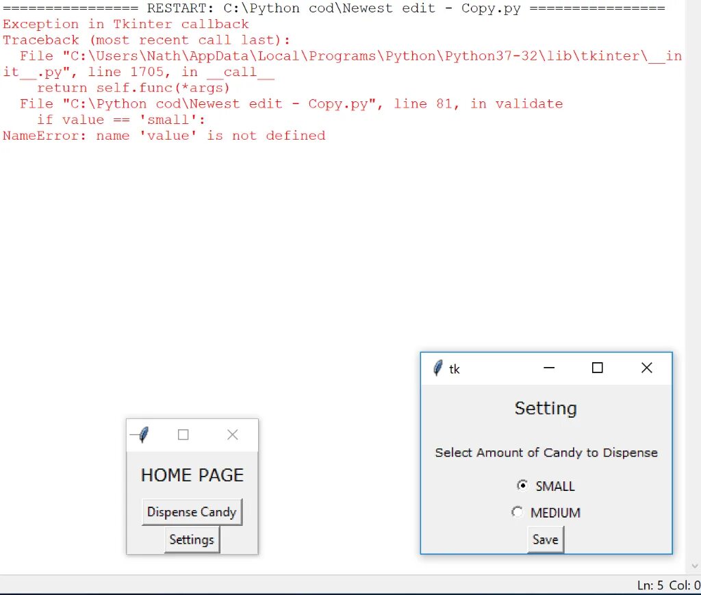Click the feather icon in Home Page window
This screenshot has width=701, height=595.
click(x=144, y=434)
